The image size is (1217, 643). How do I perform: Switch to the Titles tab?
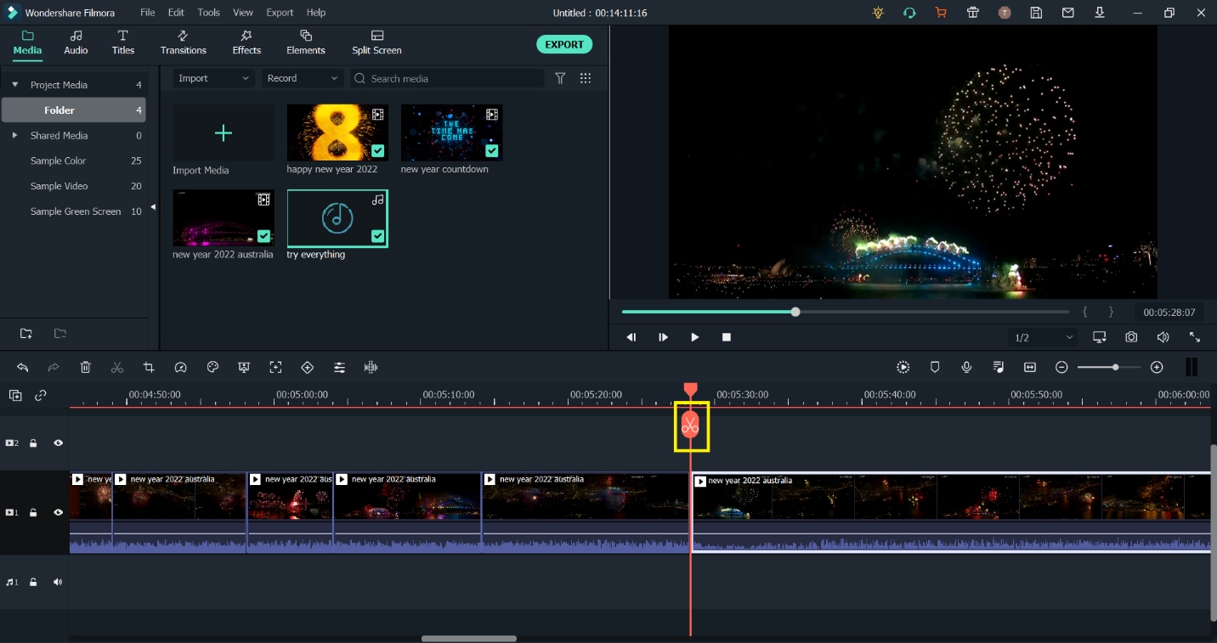click(x=123, y=42)
